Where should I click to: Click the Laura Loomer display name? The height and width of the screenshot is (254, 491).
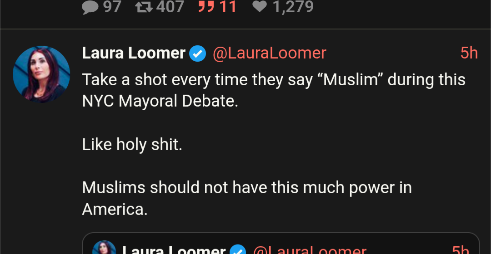pos(134,53)
